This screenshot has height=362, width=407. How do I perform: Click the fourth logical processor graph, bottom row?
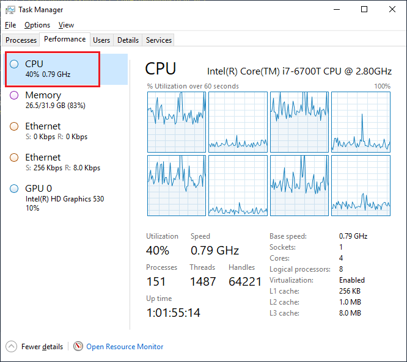click(x=361, y=186)
